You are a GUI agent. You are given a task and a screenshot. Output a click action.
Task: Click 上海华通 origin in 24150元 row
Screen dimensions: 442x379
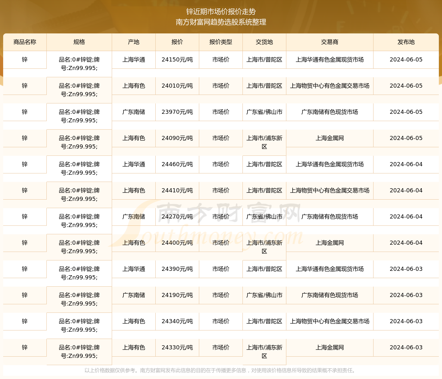point(134,60)
